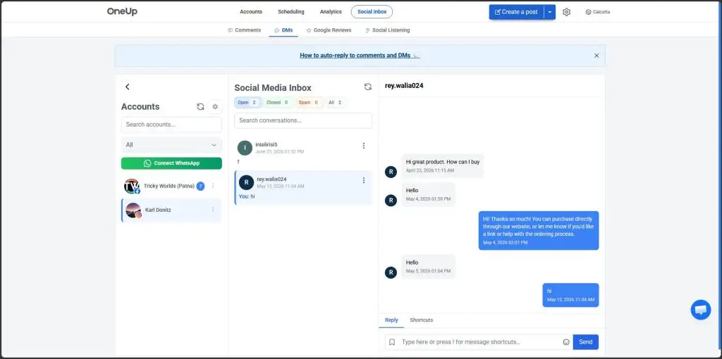Open options menu for rey.walia024 conversation
The image size is (722, 359).
pyautogui.click(x=363, y=181)
